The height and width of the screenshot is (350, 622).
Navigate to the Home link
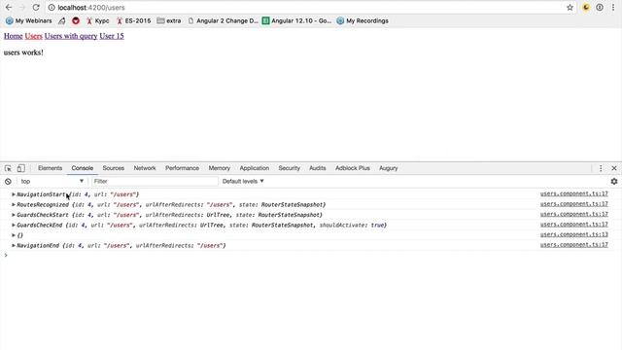click(x=13, y=36)
